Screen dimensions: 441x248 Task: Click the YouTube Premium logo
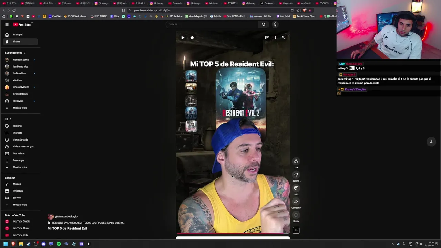tap(22, 24)
